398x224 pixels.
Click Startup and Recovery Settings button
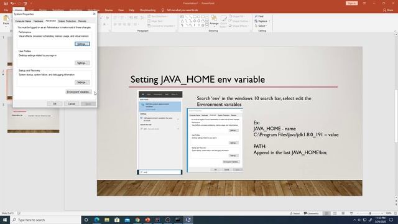click(x=82, y=82)
